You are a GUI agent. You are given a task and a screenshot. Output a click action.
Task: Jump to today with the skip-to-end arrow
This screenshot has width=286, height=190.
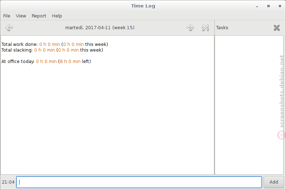point(205,28)
